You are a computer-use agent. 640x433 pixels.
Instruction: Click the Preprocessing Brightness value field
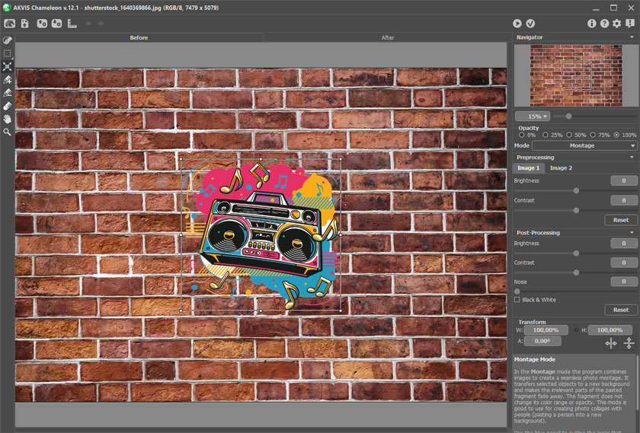(x=624, y=180)
